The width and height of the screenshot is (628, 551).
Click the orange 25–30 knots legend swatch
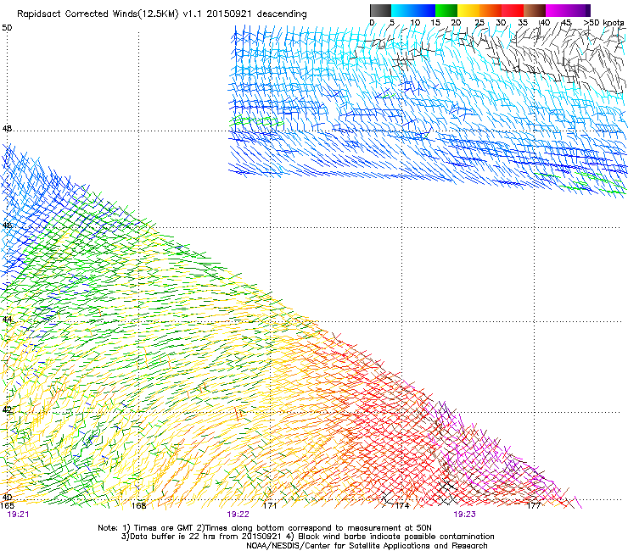click(x=491, y=10)
